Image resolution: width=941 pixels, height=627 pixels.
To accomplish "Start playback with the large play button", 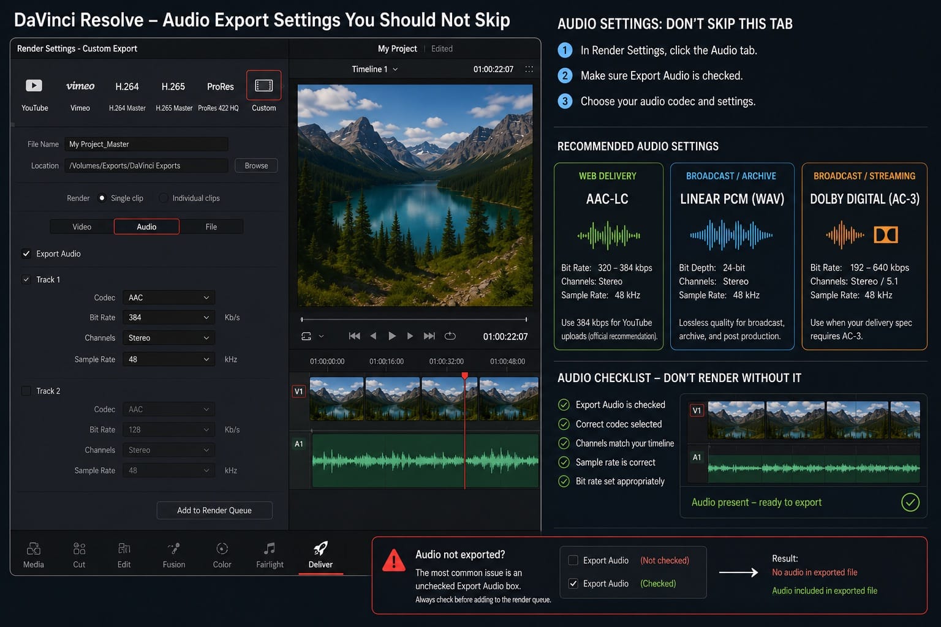I will (392, 336).
